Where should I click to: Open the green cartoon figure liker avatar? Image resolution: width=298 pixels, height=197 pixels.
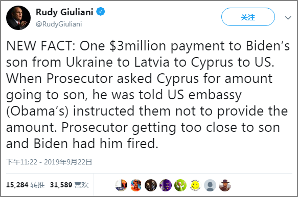tap(180, 185)
